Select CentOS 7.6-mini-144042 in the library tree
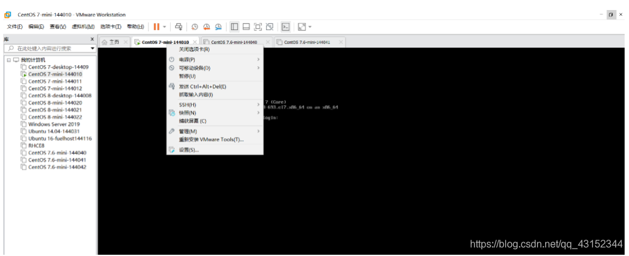Screen dimensions: 629x256 pos(57,167)
